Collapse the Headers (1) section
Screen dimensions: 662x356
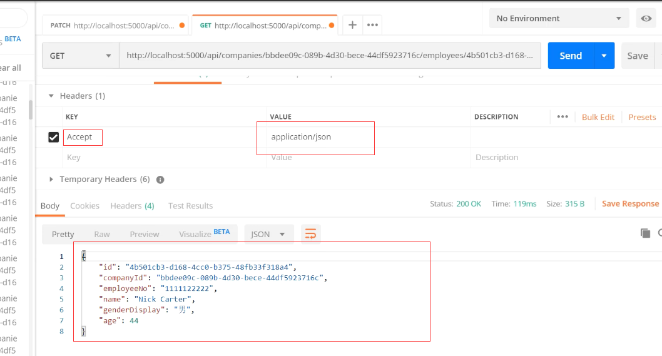(x=51, y=96)
